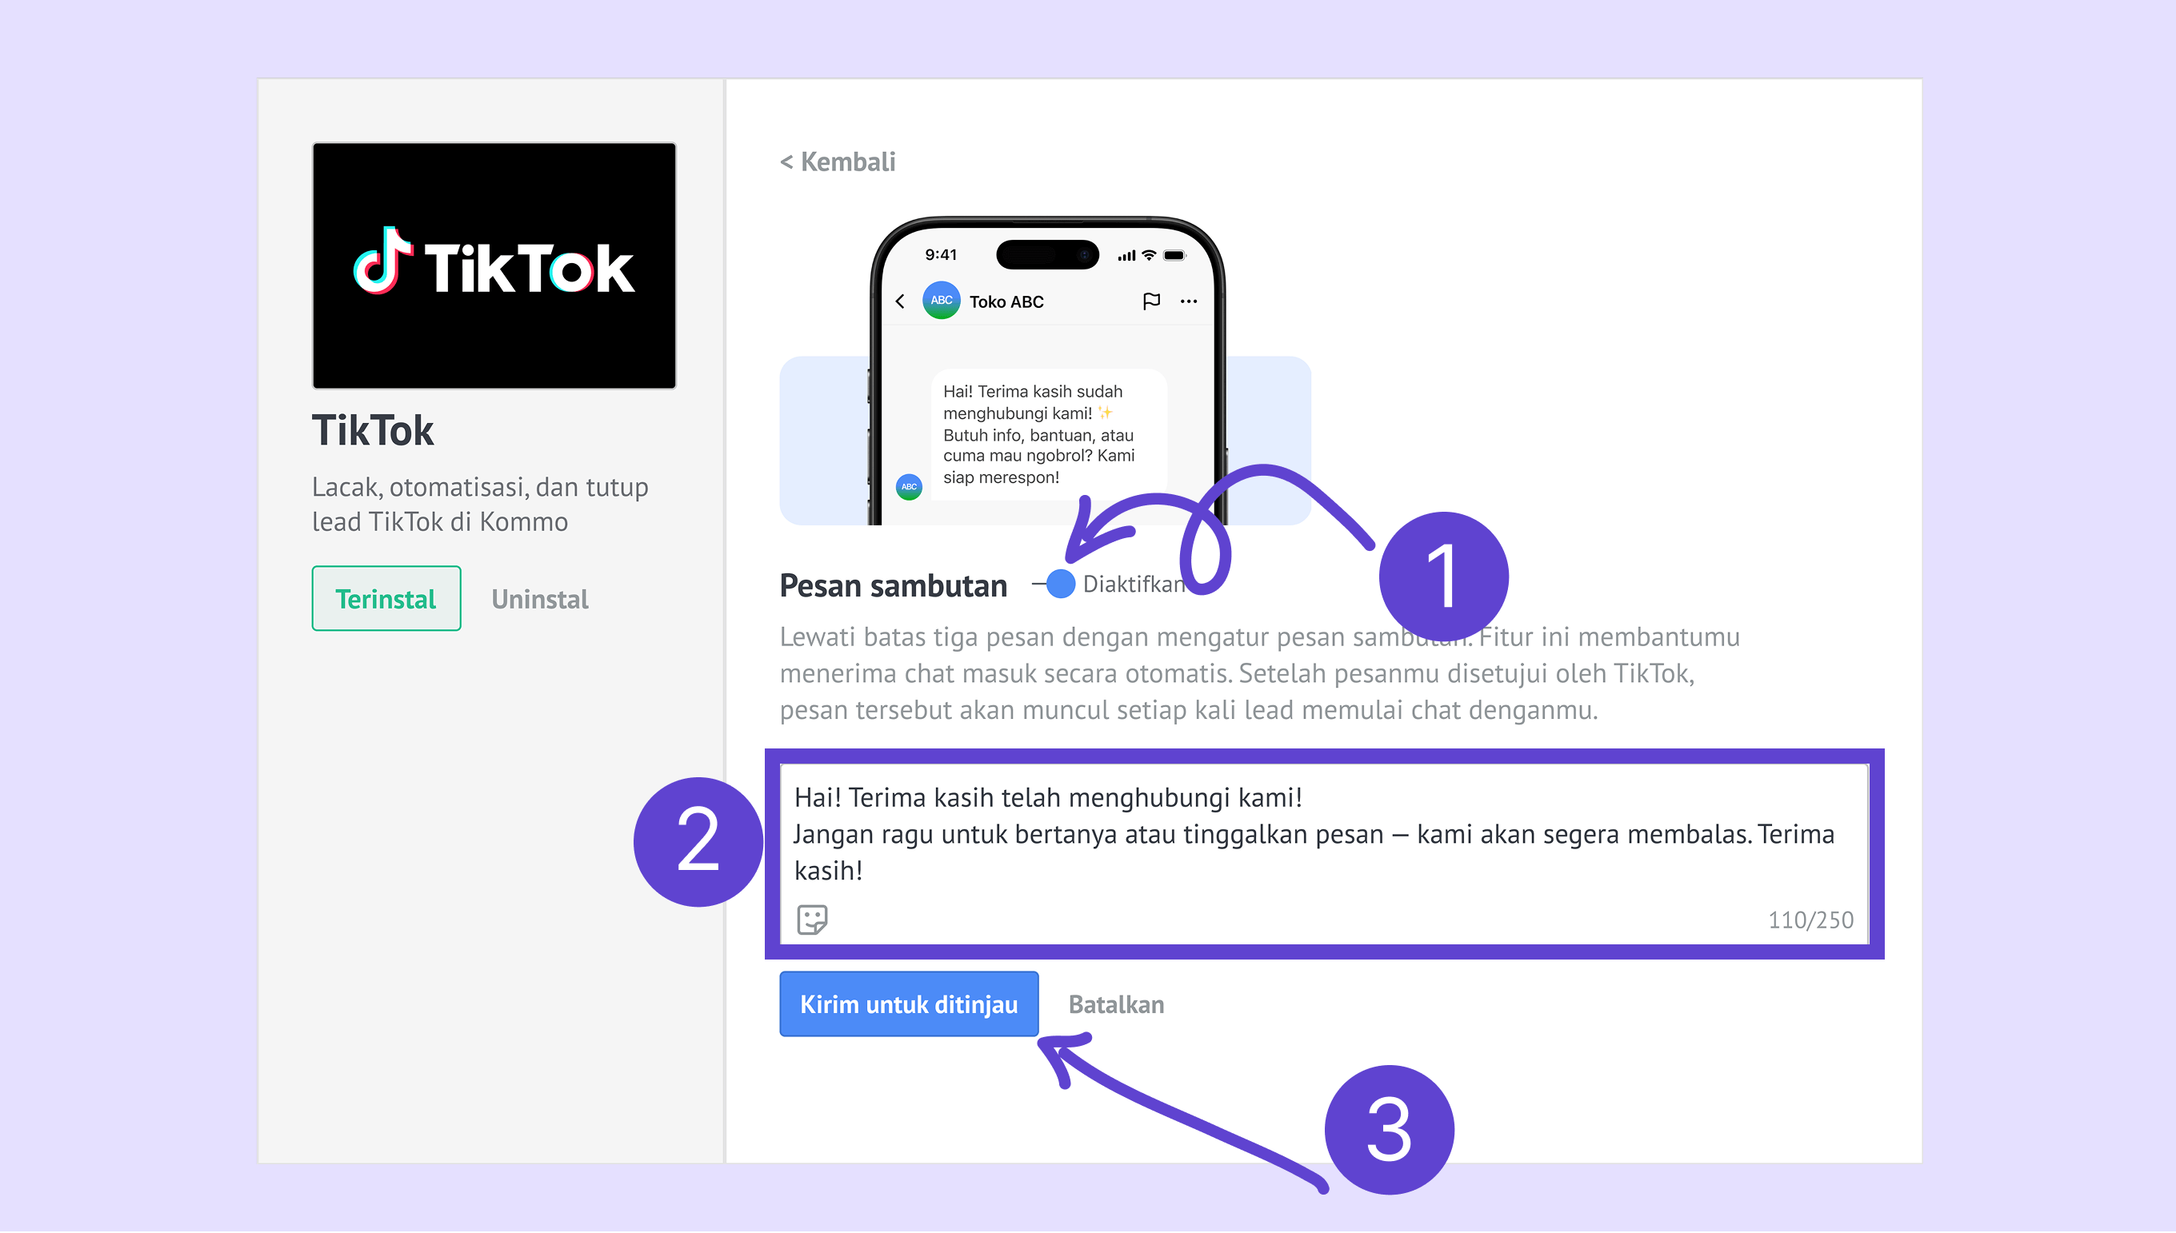Click the Wi-Fi icon in phone status bar

1149,256
